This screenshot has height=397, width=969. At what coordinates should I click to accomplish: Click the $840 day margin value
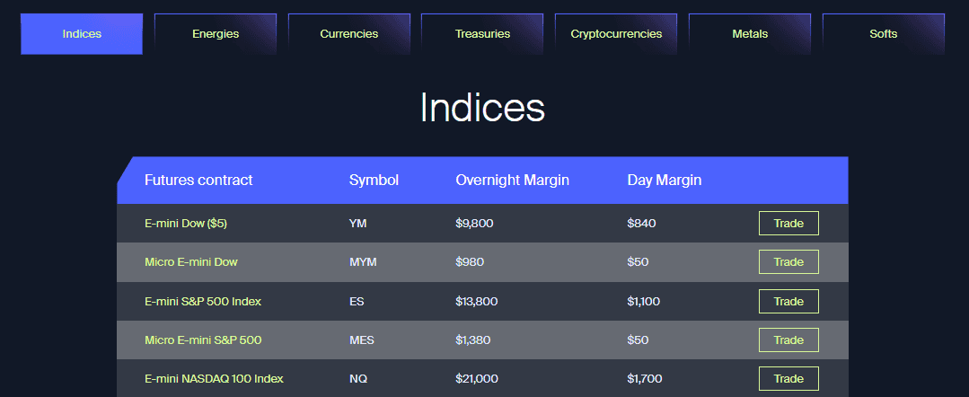641,224
